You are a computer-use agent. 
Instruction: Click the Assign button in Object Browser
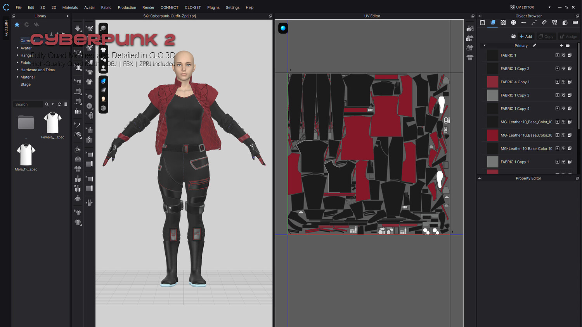(568, 36)
